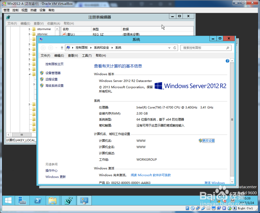Click the IME letter M indicator
Viewport: 260px width, 213px height.
[233, 200]
